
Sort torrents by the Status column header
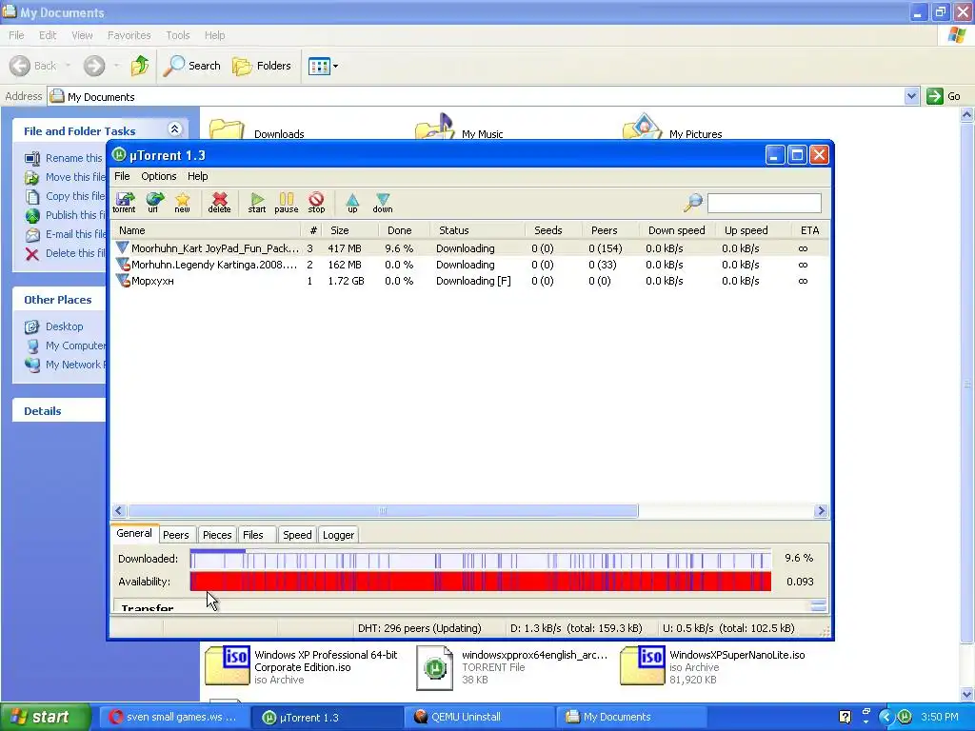click(x=478, y=230)
